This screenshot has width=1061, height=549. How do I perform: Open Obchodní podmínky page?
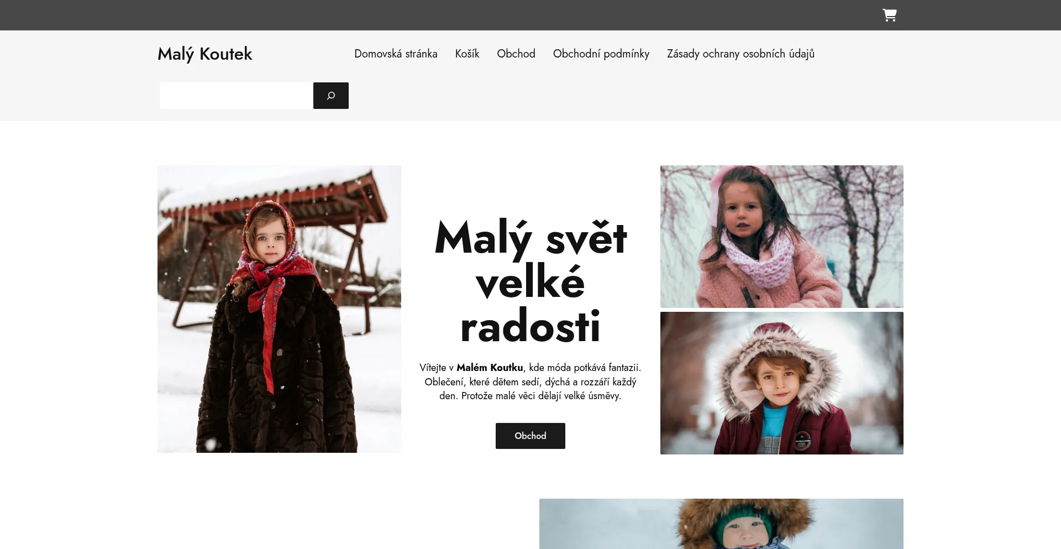coord(601,54)
